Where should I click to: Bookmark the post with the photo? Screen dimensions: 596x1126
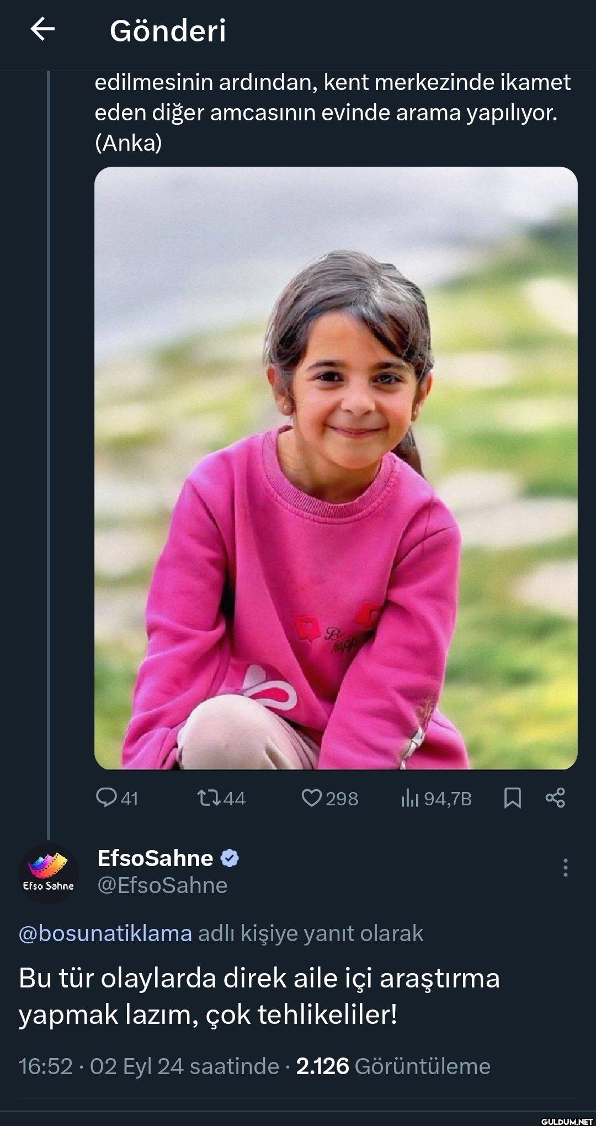(513, 798)
